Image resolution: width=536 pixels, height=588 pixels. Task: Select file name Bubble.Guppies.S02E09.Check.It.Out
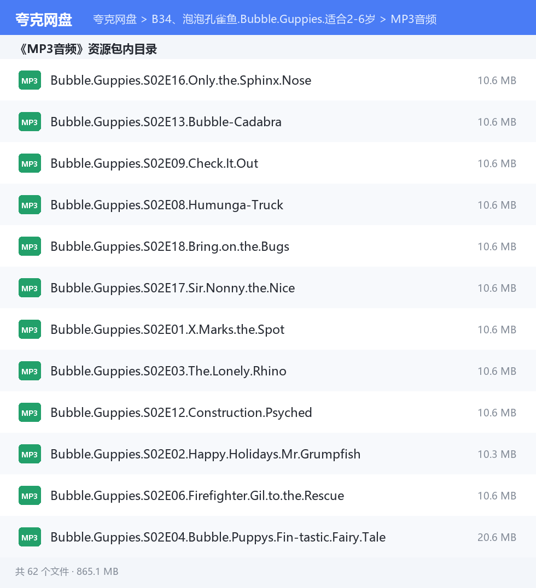pyautogui.click(x=154, y=163)
